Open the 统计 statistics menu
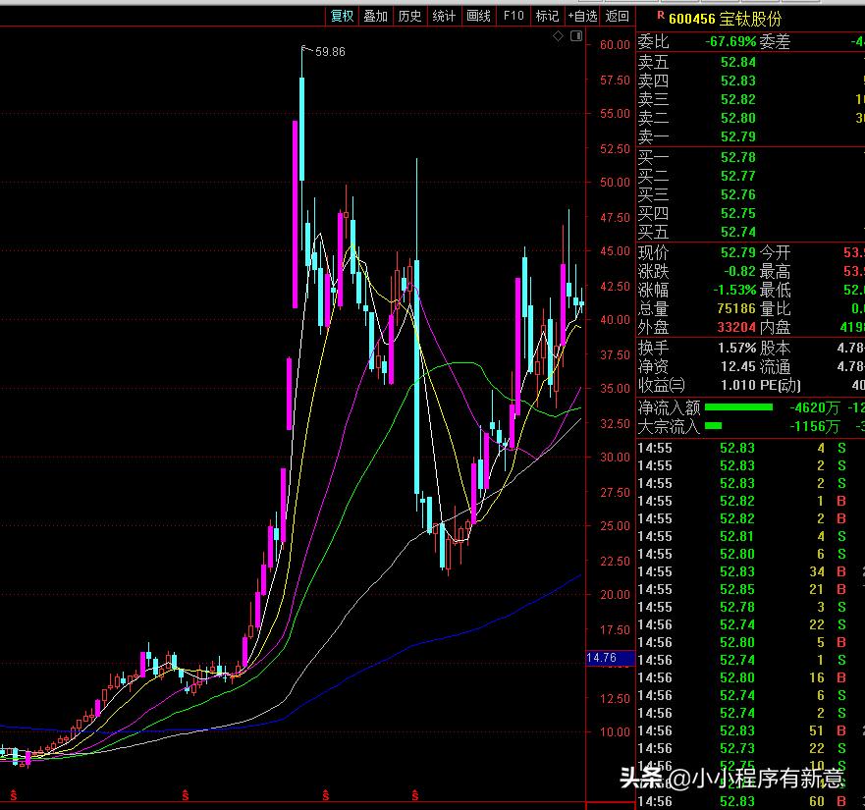865x810 pixels. 444,15
